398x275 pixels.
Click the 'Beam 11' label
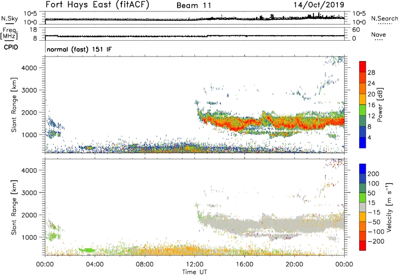tap(194, 5)
